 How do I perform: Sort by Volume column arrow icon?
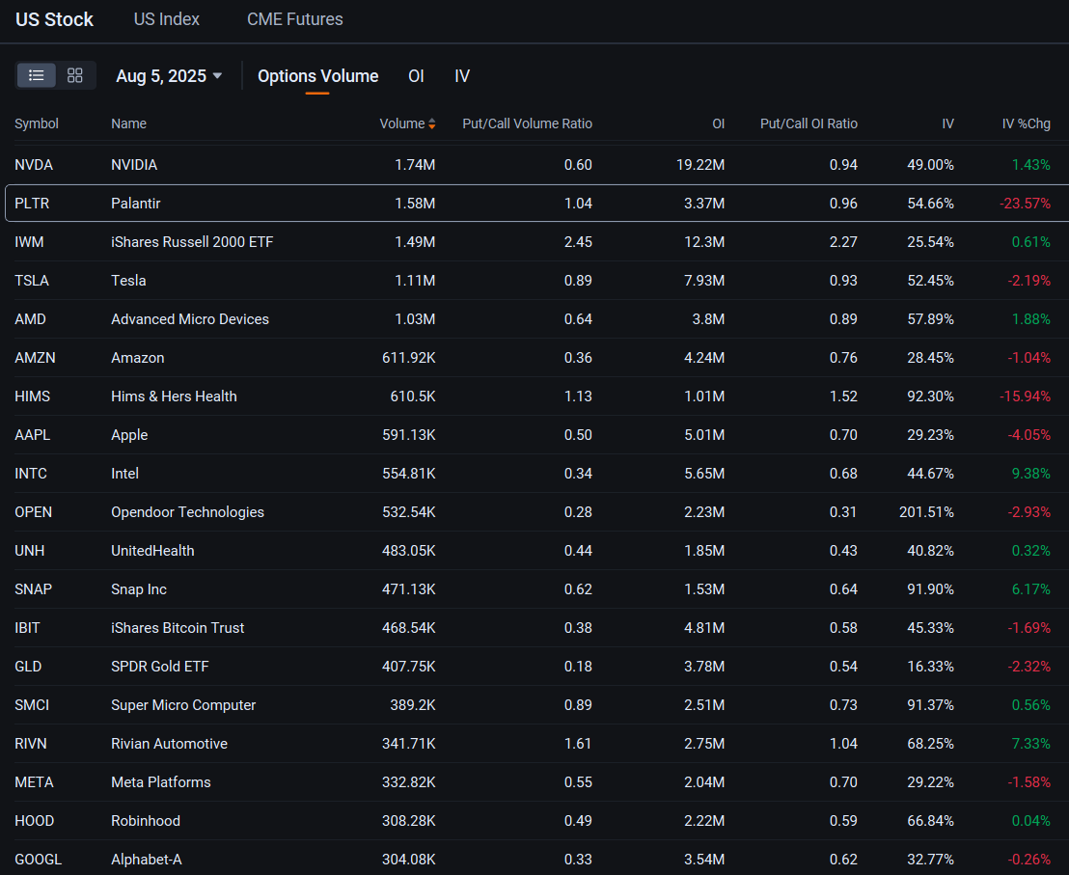coord(431,123)
